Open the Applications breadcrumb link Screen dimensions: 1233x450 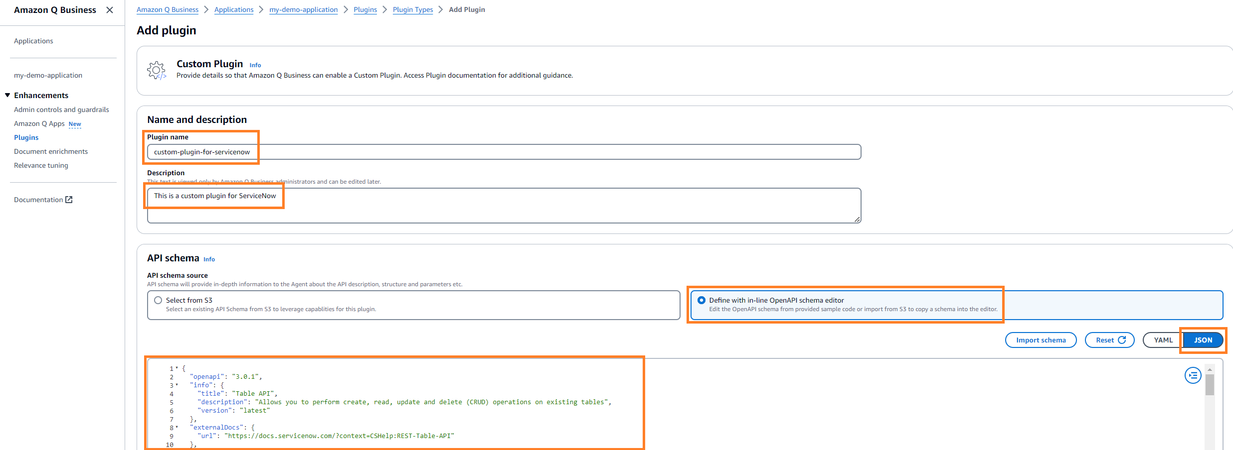coord(234,9)
